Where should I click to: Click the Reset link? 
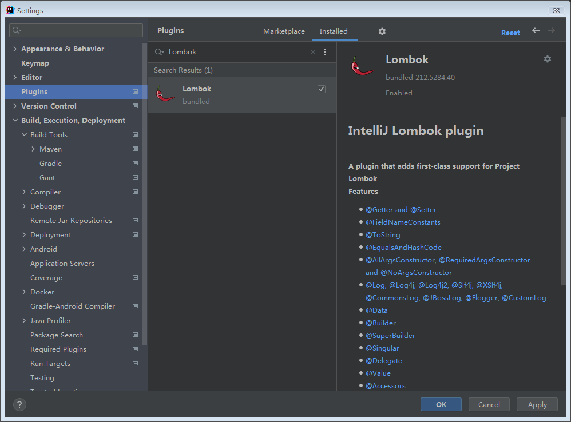click(x=510, y=33)
